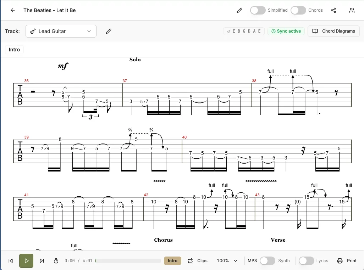This screenshot has width=364, height=270.
Task: Click the Synth label
Action: (x=284, y=261)
